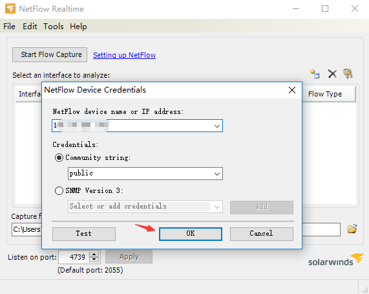Click the capture file path field
Viewport: 369px width, 294px height.
coord(176,229)
